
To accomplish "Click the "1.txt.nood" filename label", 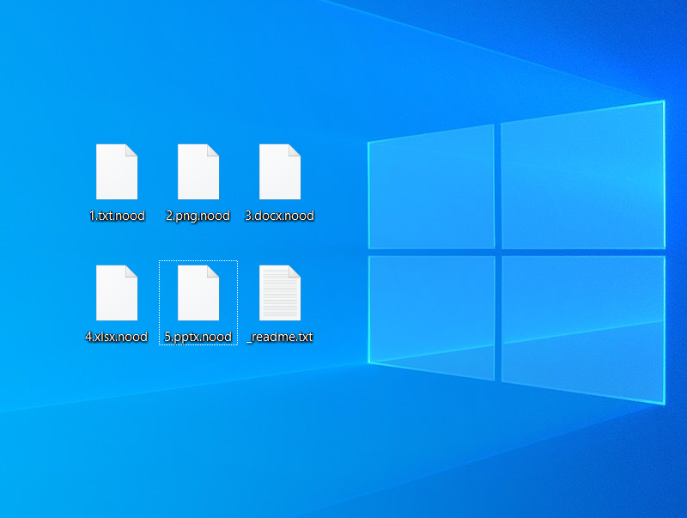I will tap(117, 216).
